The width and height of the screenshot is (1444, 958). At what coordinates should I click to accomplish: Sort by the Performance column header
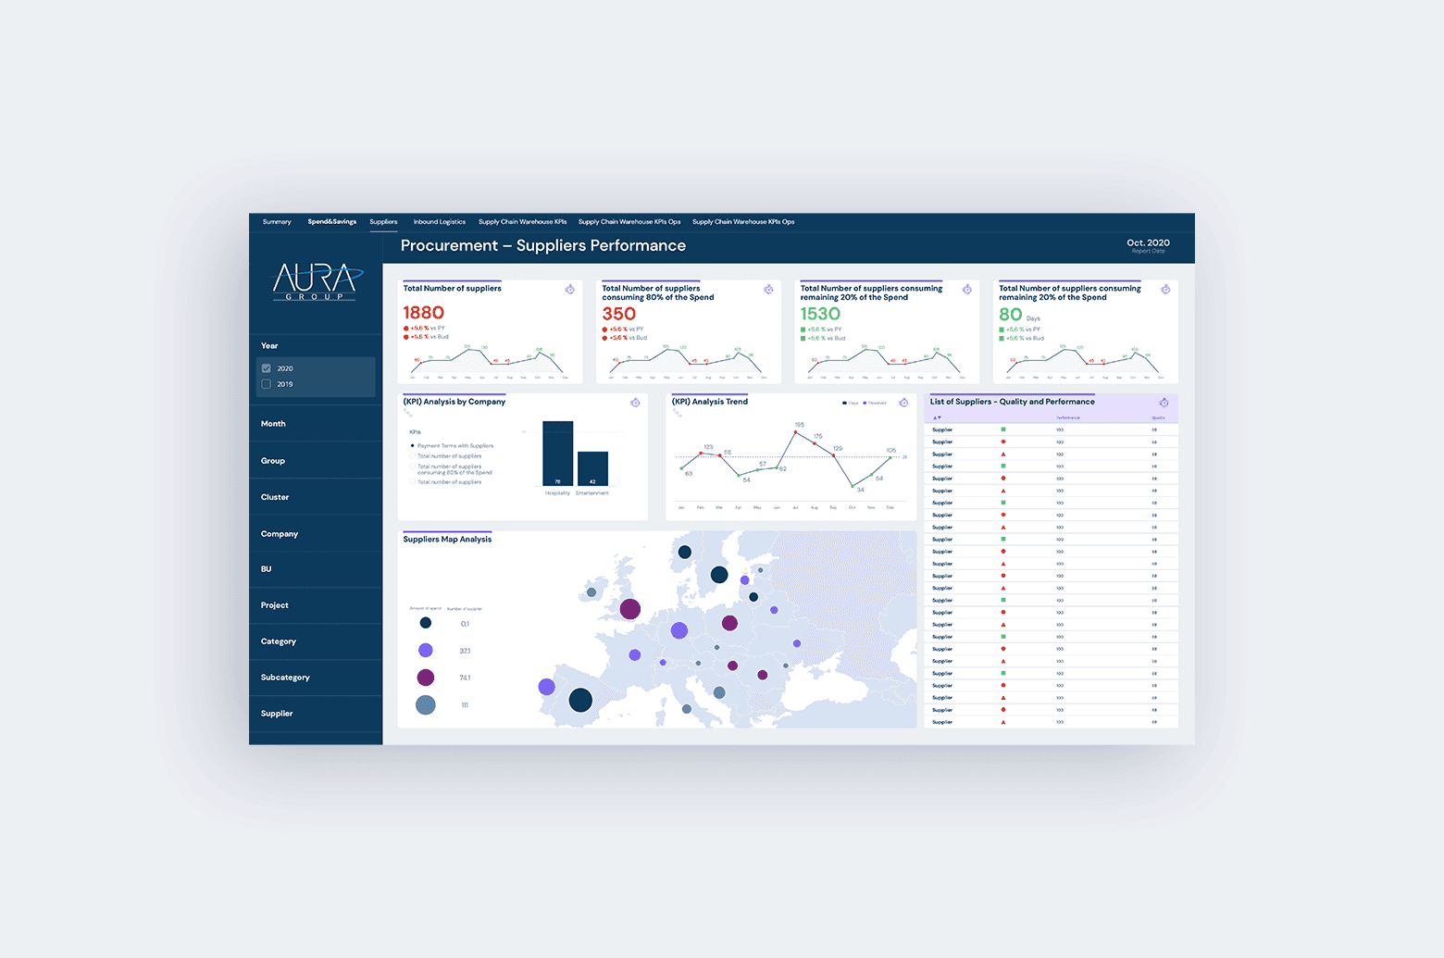click(x=1068, y=418)
